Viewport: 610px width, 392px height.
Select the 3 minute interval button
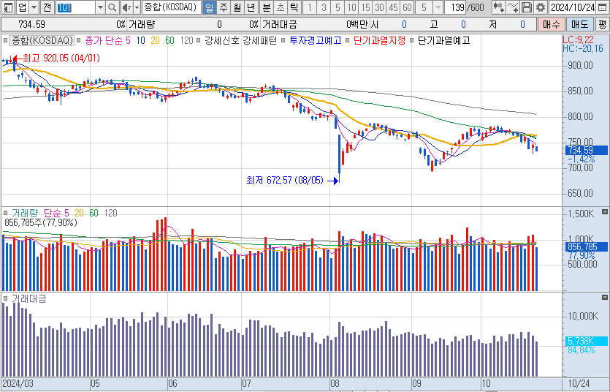pos(324,7)
